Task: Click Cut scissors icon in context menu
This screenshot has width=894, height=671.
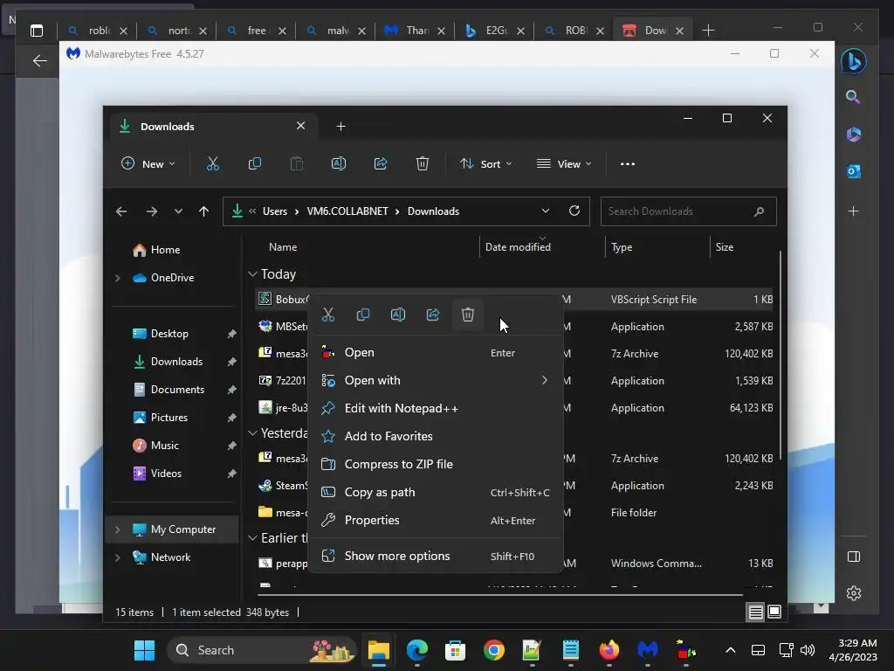Action: point(328,315)
